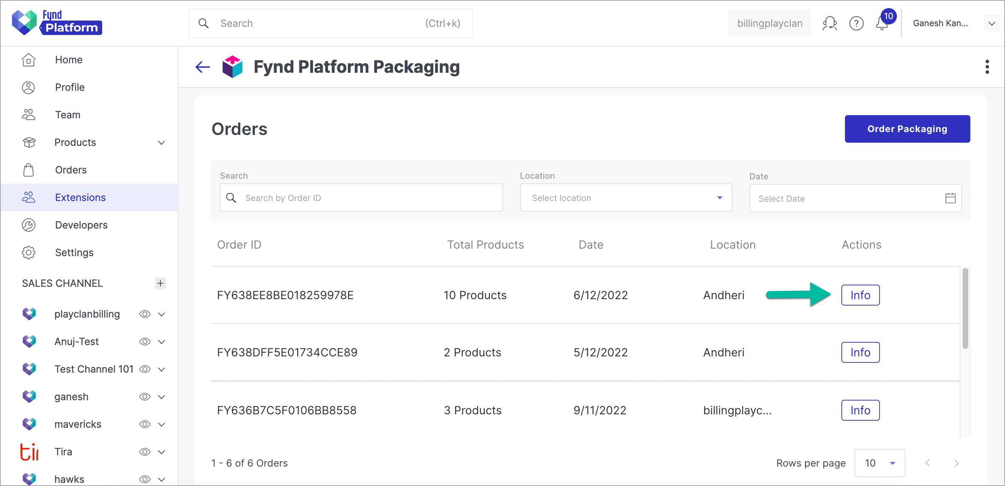Open Settings in the sidebar

pos(89,253)
